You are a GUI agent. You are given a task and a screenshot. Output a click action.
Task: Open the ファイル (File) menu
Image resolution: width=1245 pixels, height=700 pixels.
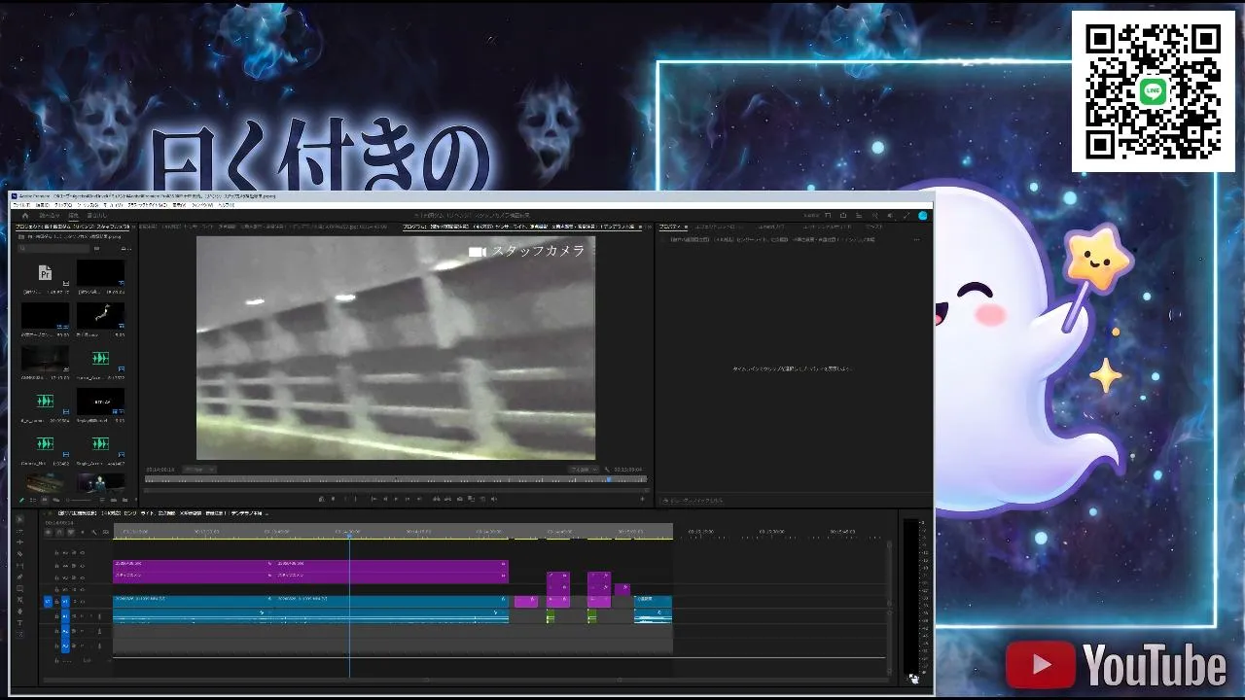coord(21,205)
